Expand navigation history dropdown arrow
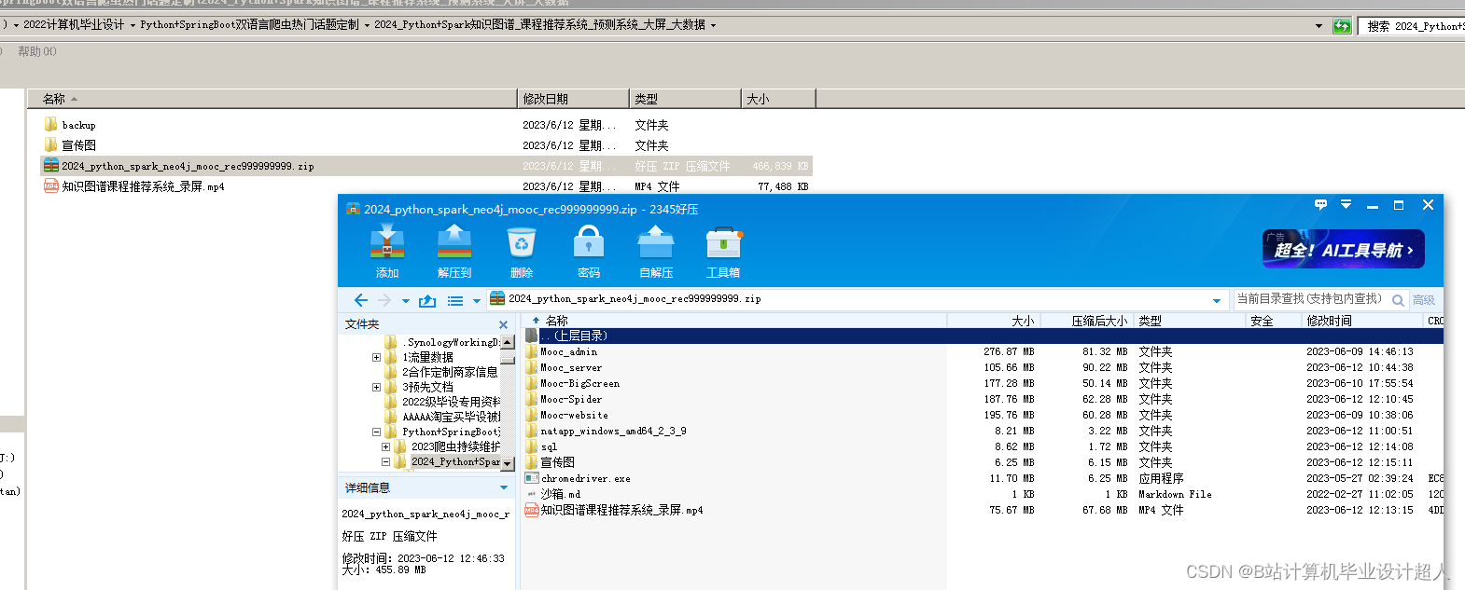The height and width of the screenshot is (590, 1465). [x=405, y=301]
